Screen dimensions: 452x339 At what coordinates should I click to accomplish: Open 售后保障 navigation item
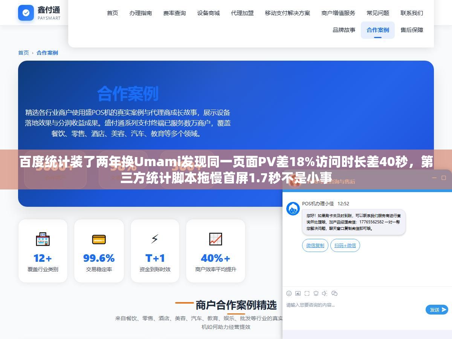[x=412, y=30]
